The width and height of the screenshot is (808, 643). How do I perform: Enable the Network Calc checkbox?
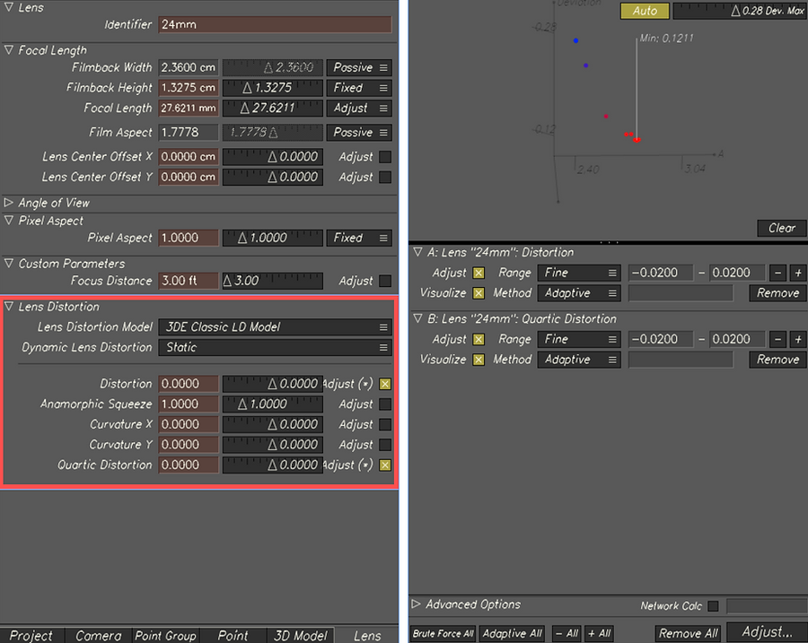tap(713, 606)
